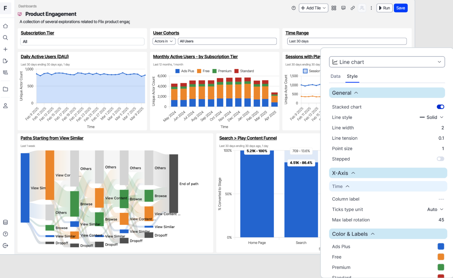
Task: Click the tile layout grid icon
Action: 334,8
